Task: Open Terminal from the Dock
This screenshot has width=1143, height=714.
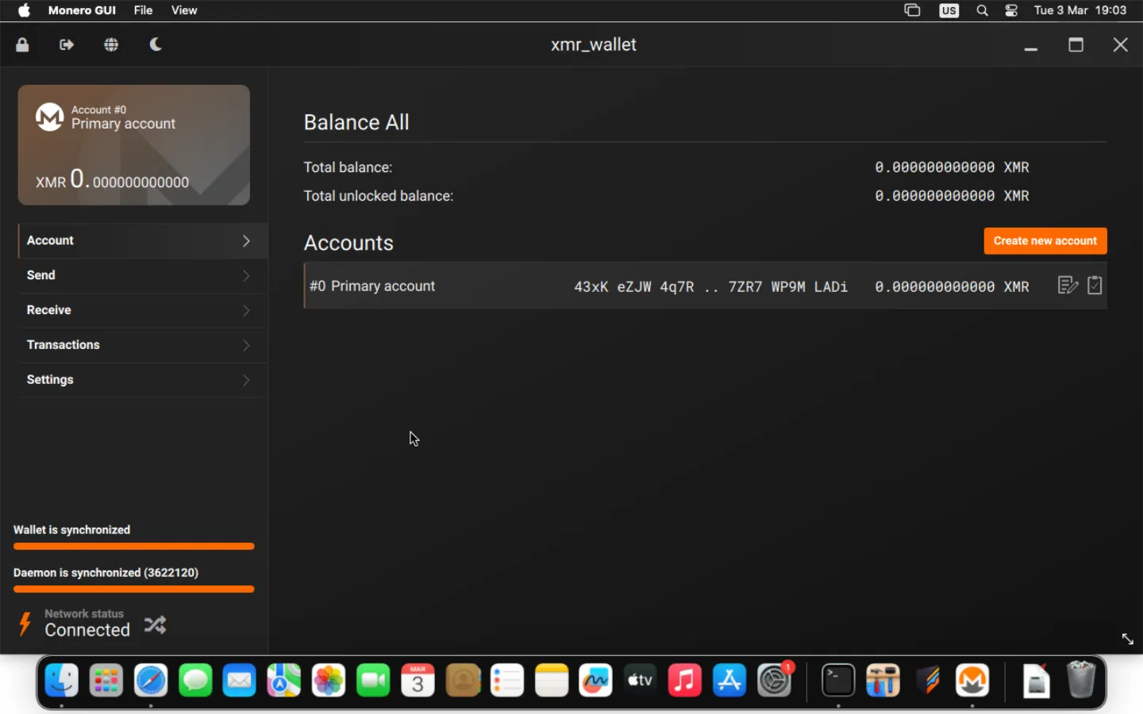Action: (x=838, y=681)
